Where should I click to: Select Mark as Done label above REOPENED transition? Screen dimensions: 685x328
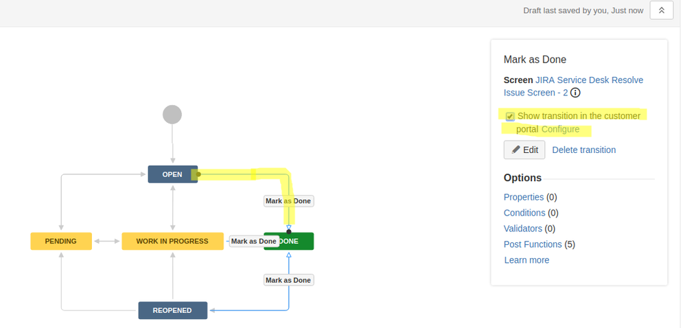tap(288, 280)
